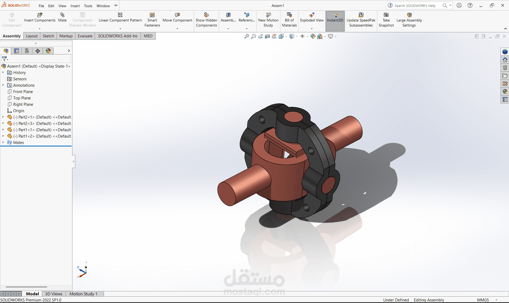This screenshot has width=509, height=303.
Task: Click the Take Snapshot tool
Action: (386, 20)
